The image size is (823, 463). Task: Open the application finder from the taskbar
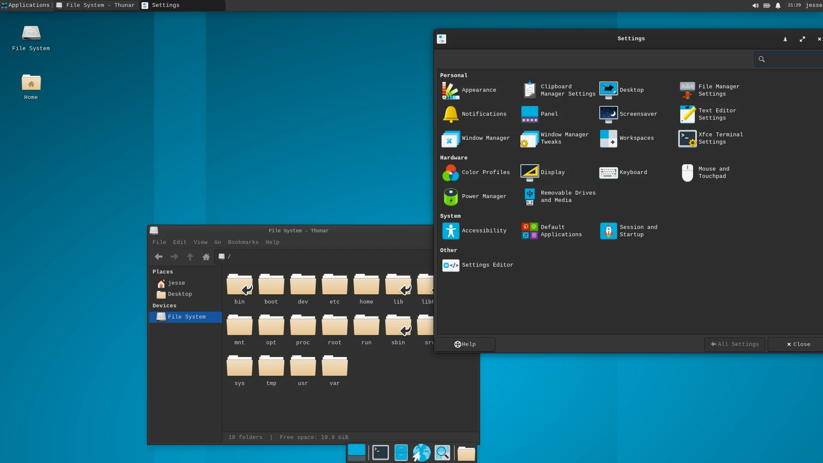click(443, 452)
